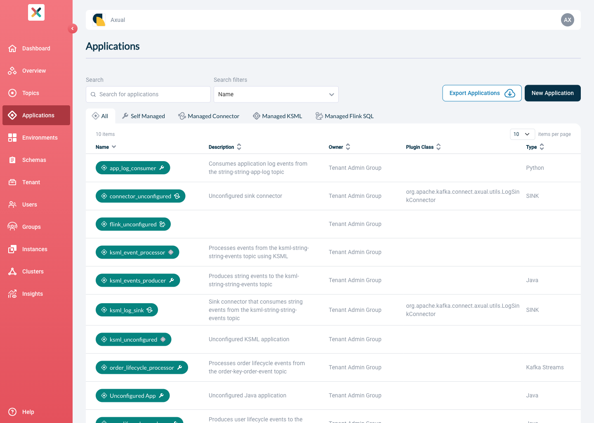The image size is (594, 423).
Task: Switch to Managed Connector tab
Action: click(209, 116)
